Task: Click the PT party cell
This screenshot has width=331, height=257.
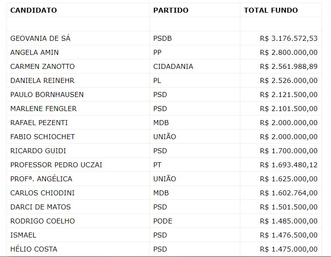Action: [x=157, y=165]
